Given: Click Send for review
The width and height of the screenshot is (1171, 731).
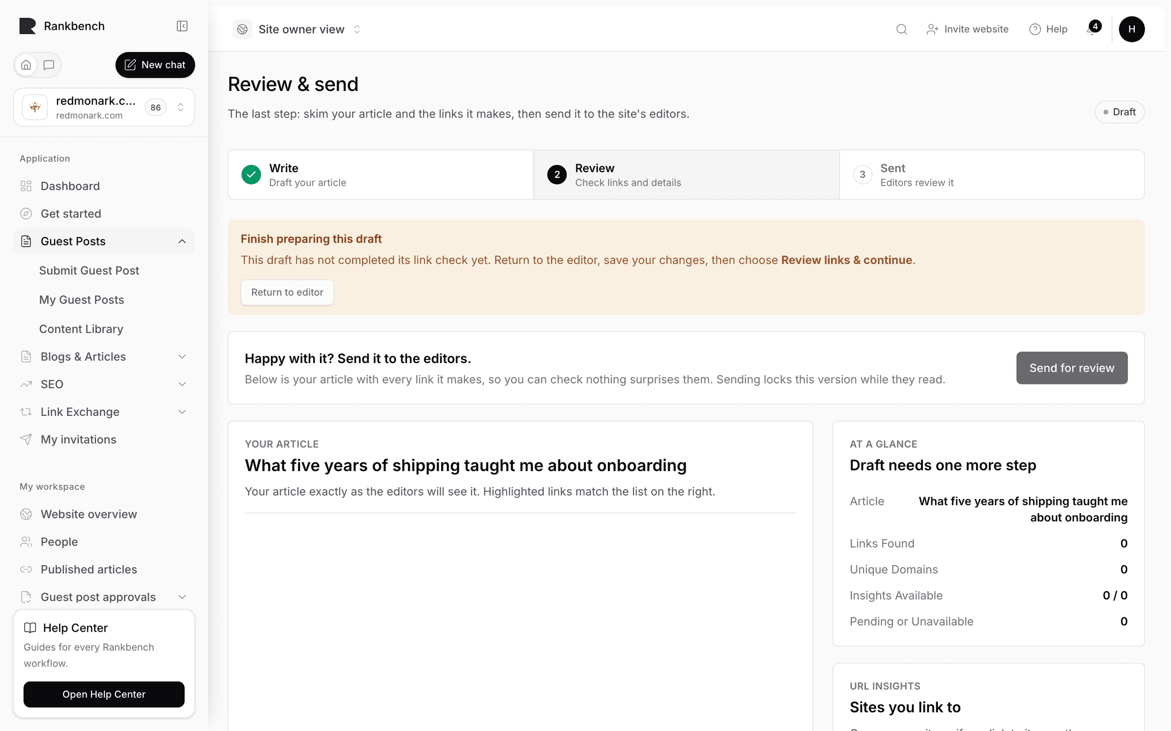Looking at the screenshot, I should [x=1072, y=368].
